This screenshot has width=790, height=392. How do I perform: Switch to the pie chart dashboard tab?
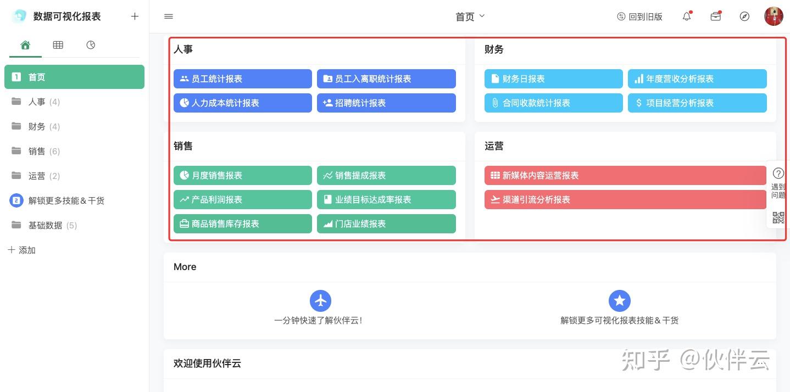91,45
